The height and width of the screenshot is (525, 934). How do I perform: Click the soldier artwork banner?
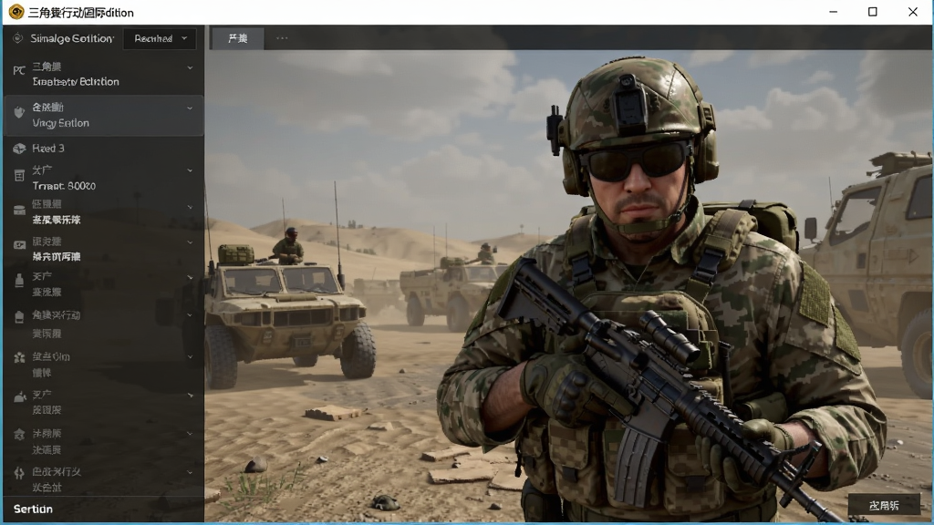pos(569,285)
